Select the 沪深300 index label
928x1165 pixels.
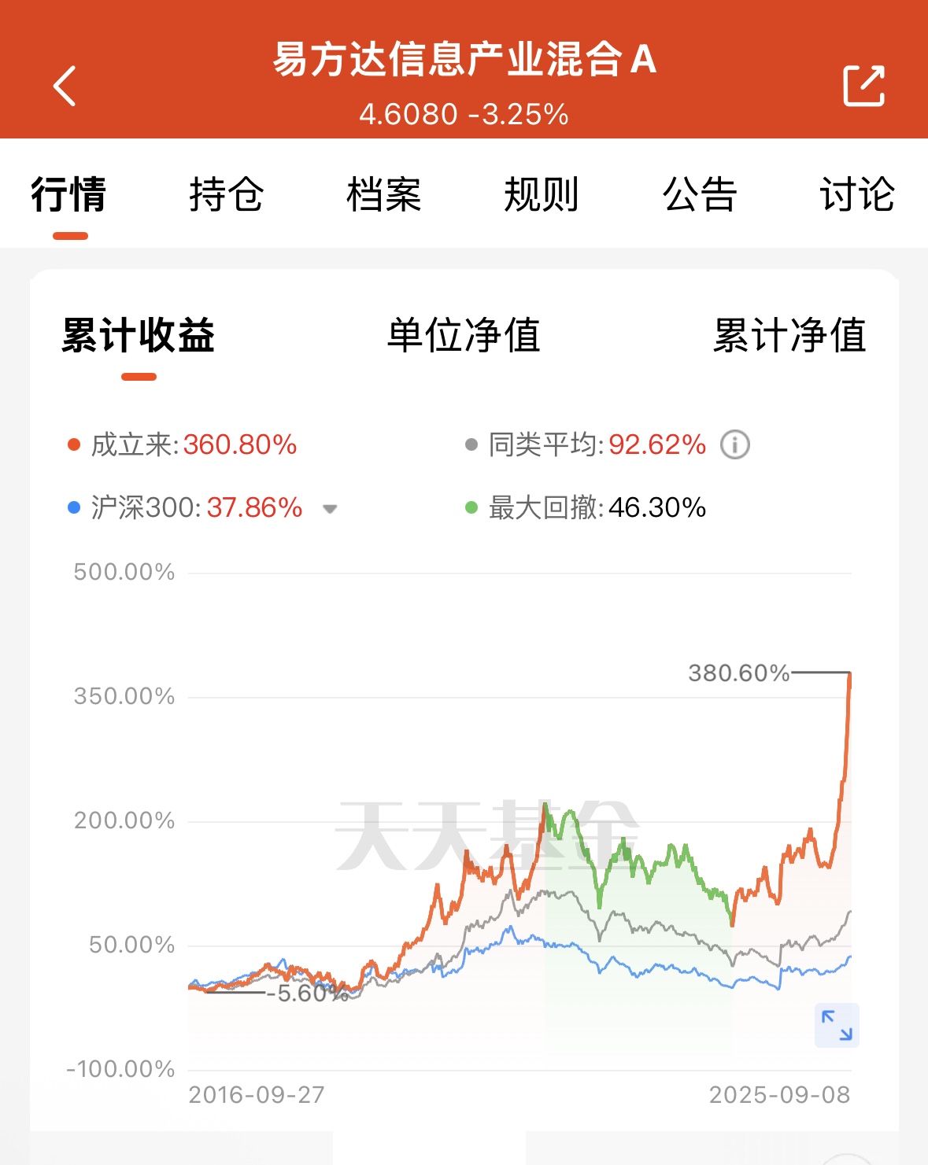pyautogui.click(x=146, y=508)
